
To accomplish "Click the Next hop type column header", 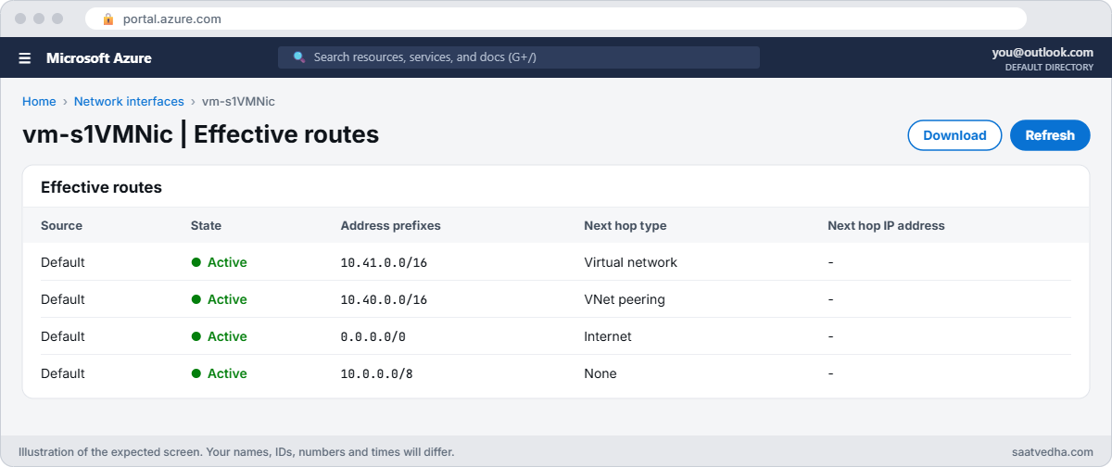I will tap(625, 225).
